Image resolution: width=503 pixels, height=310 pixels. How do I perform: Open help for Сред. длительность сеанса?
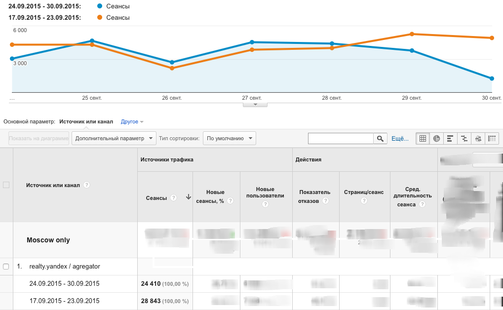pos(423,204)
